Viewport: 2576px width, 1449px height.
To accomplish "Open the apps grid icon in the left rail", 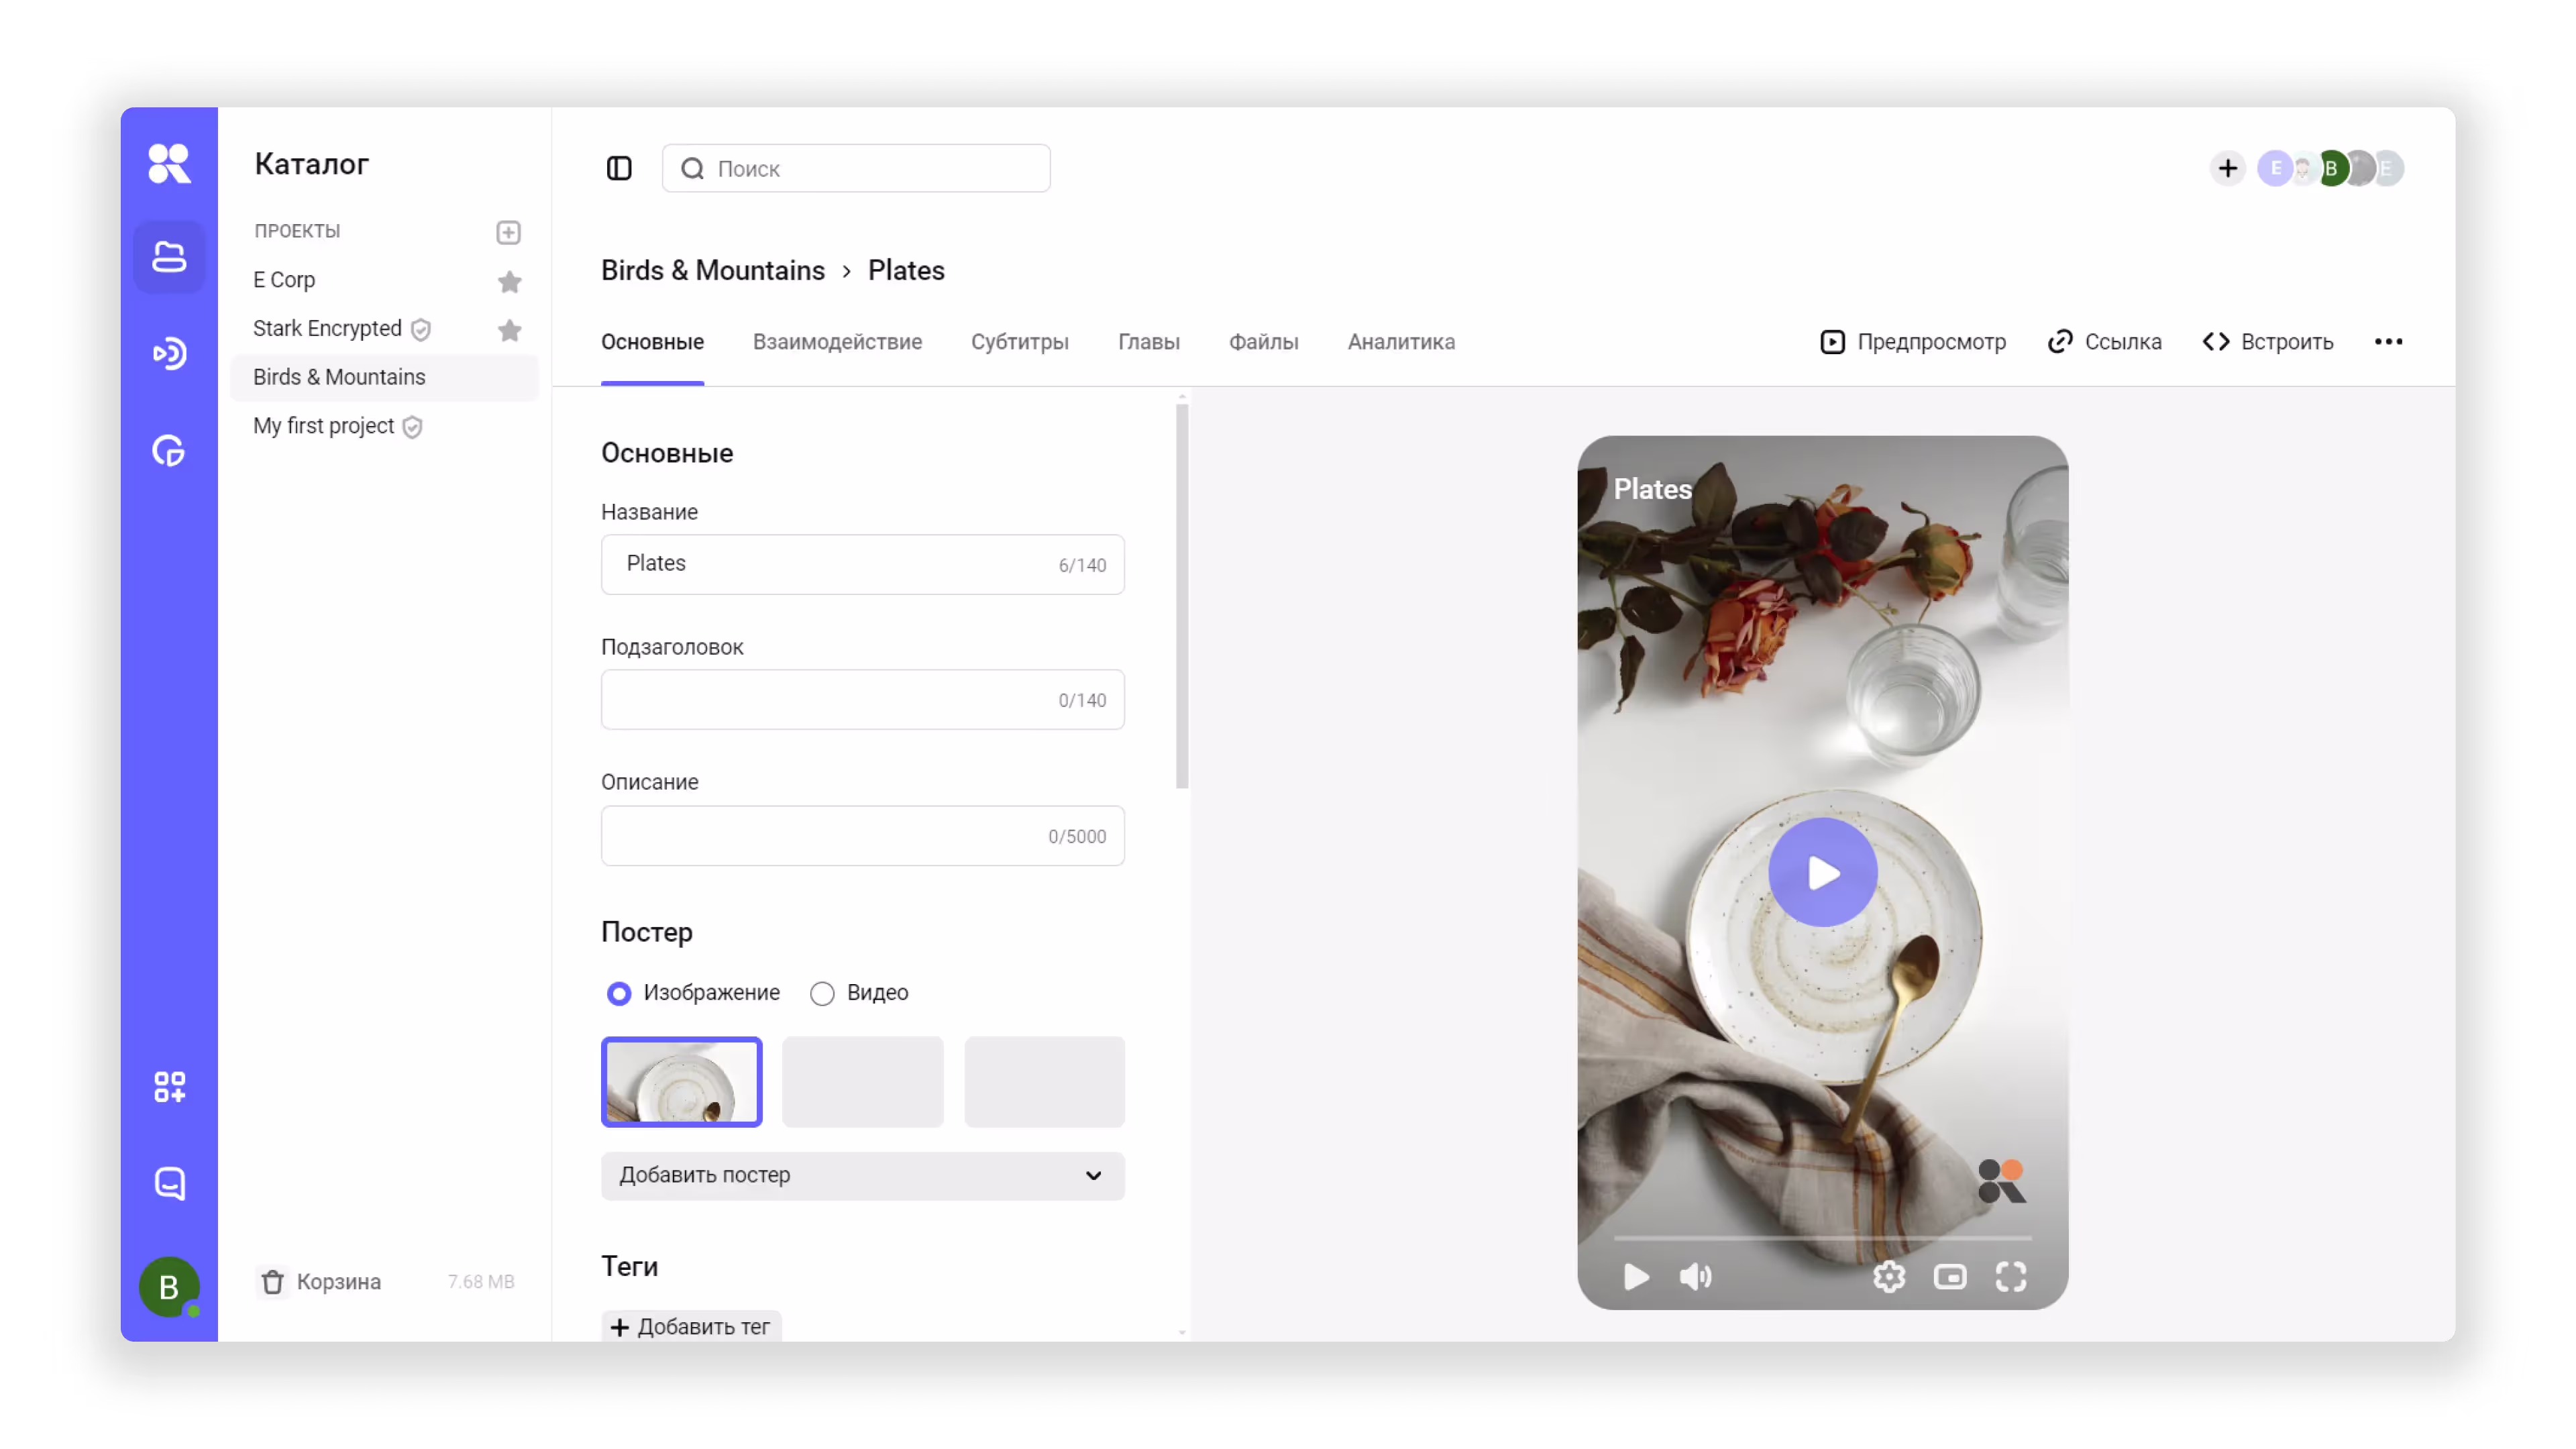I will click(169, 1086).
